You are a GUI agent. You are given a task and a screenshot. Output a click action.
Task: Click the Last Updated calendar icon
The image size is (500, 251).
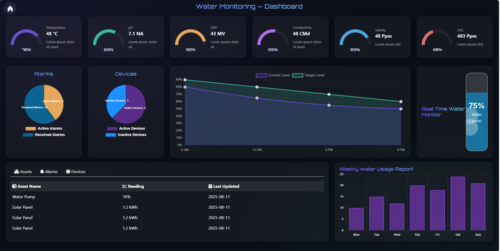pos(210,186)
